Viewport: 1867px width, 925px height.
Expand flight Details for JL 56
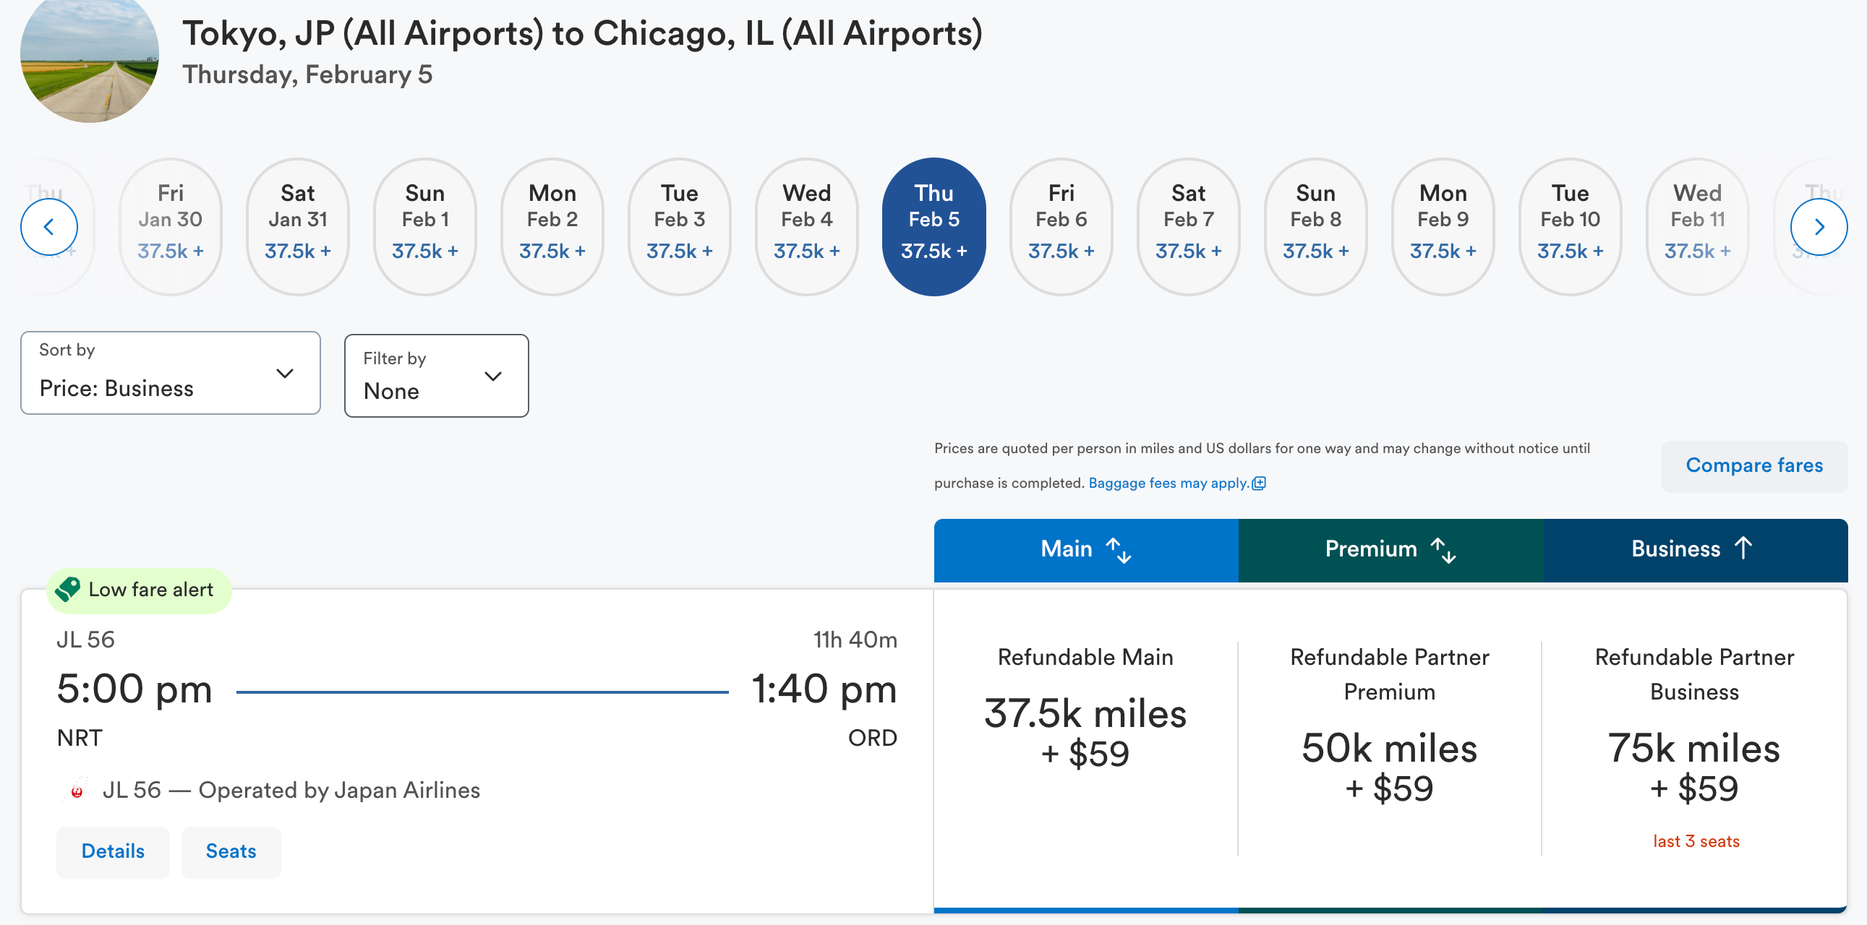tap(112, 851)
